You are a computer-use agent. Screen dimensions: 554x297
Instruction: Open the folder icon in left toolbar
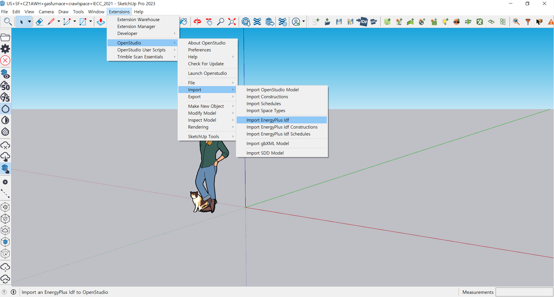coord(5,37)
